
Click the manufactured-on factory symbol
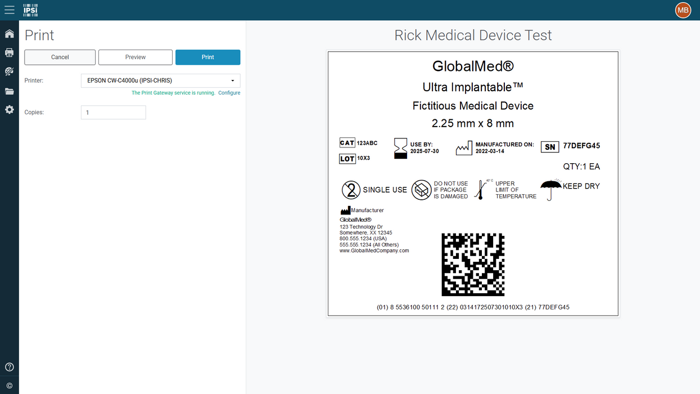464,148
